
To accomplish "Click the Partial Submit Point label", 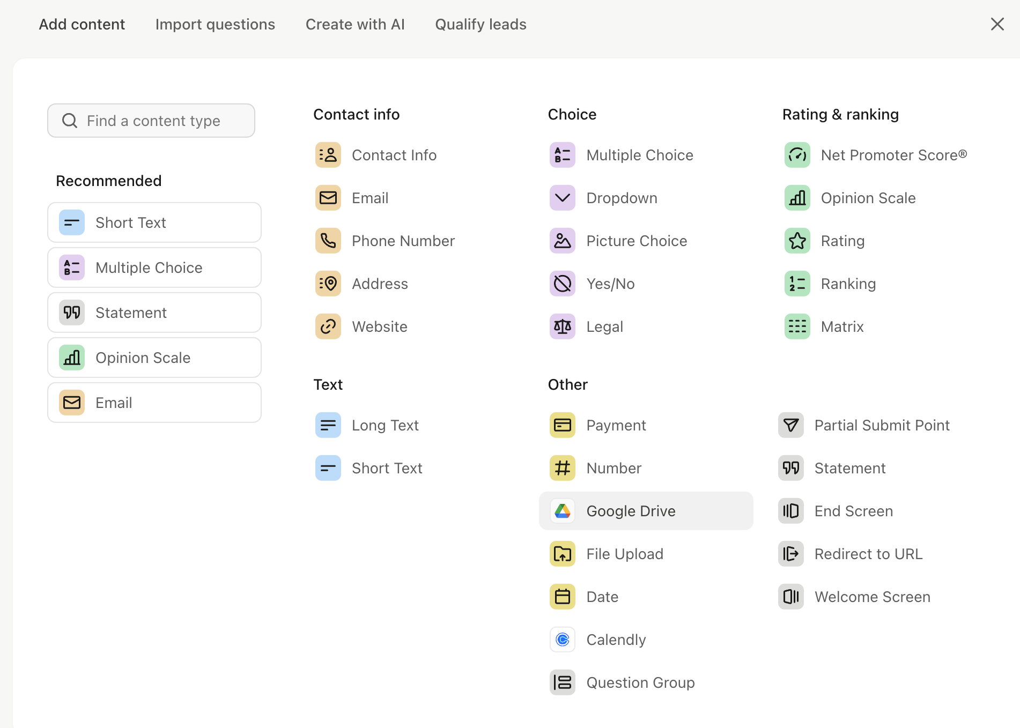I will (882, 425).
